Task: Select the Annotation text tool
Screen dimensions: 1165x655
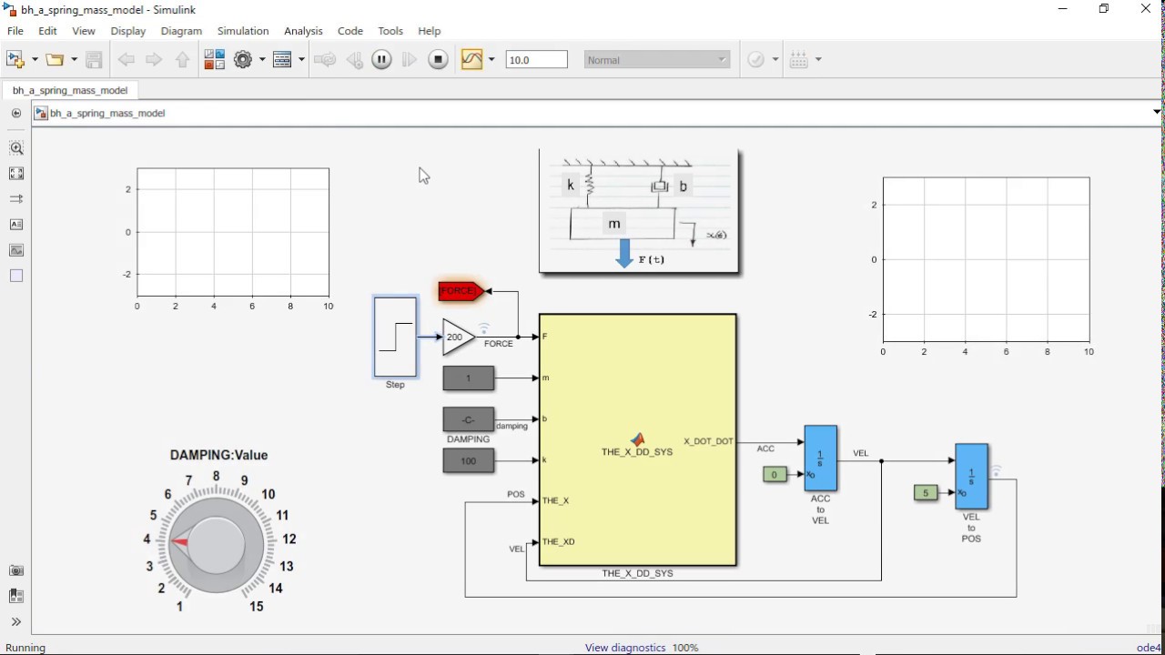Action: [16, 225]
